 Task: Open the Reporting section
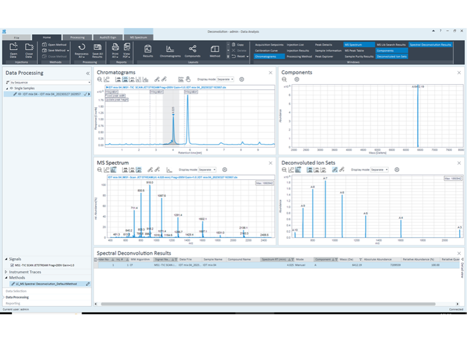(x=13, y=303)
